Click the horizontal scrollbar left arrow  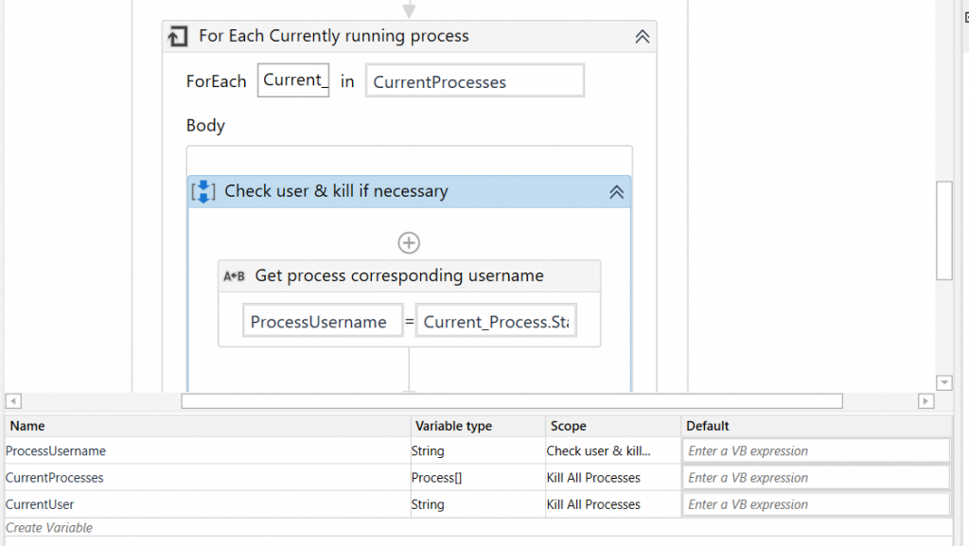coord(13,401)
